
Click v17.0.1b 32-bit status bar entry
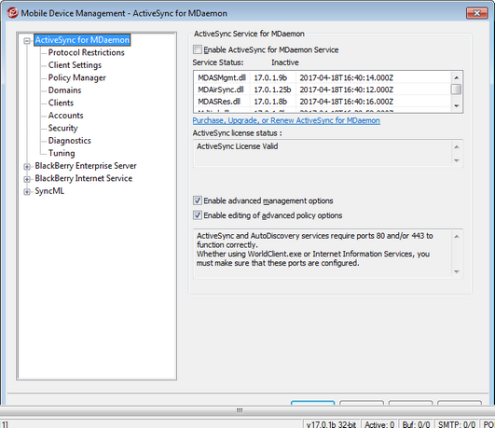331,424
